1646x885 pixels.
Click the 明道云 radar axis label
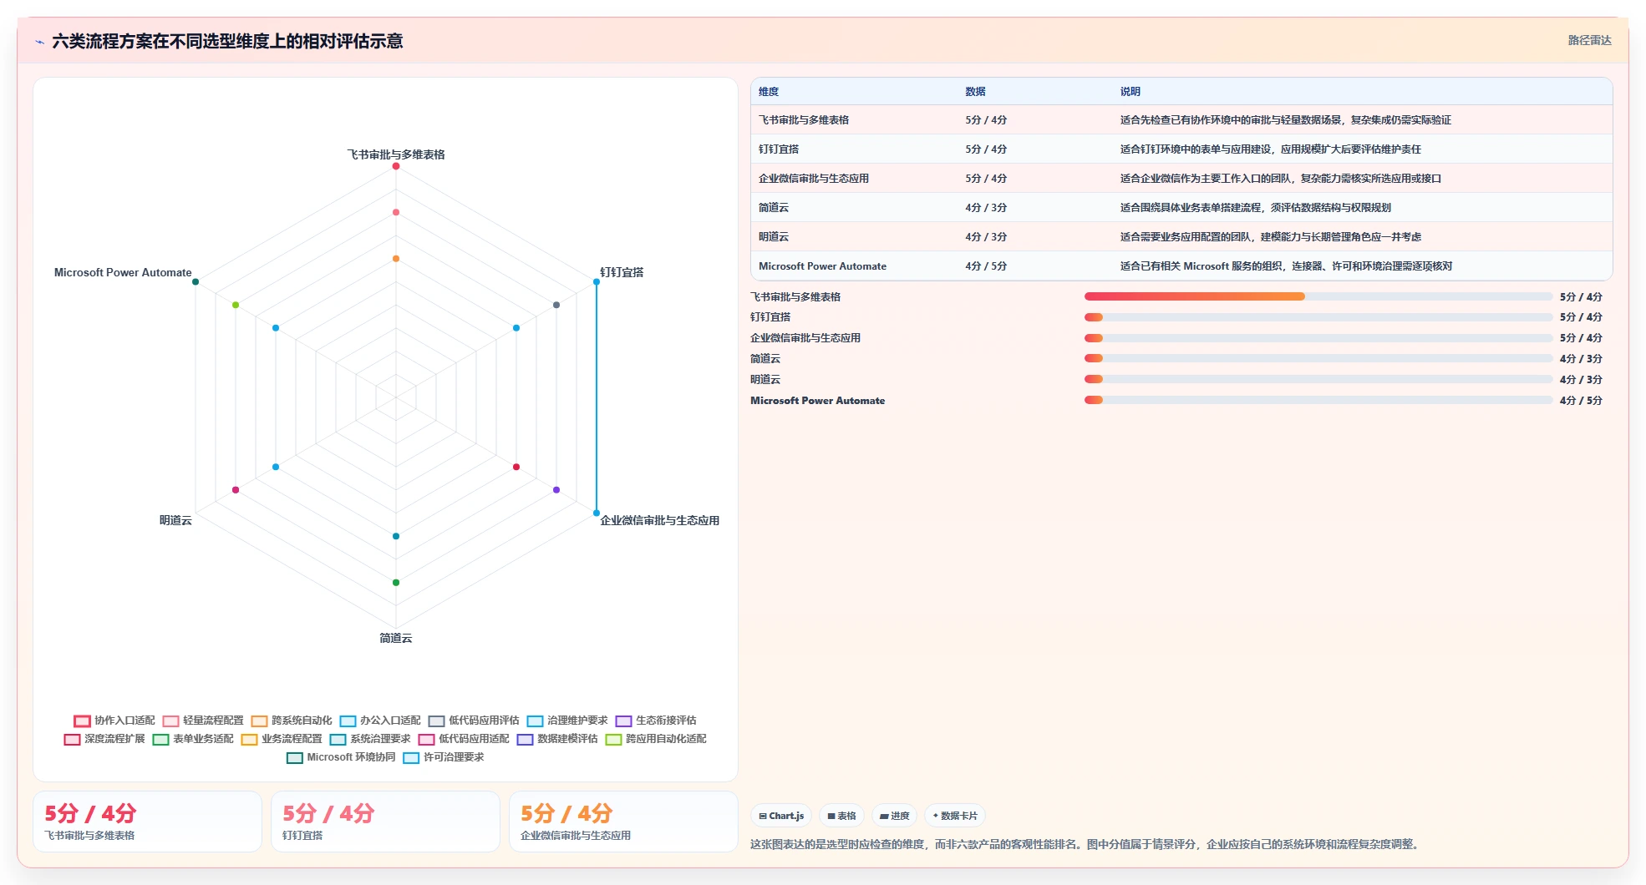click(x=175, y=520)
